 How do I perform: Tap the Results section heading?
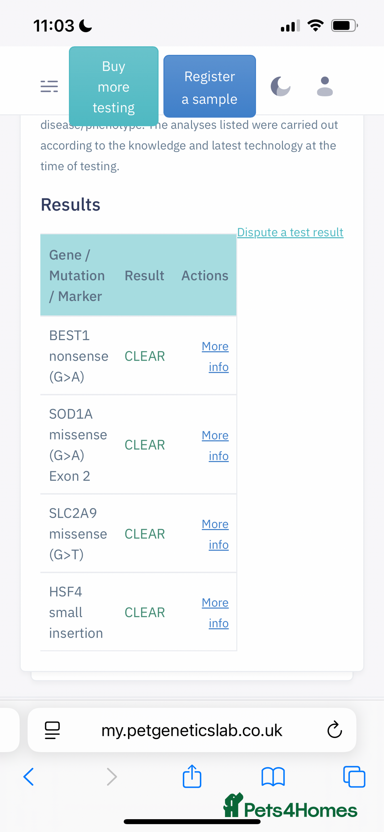click(70, 205)
